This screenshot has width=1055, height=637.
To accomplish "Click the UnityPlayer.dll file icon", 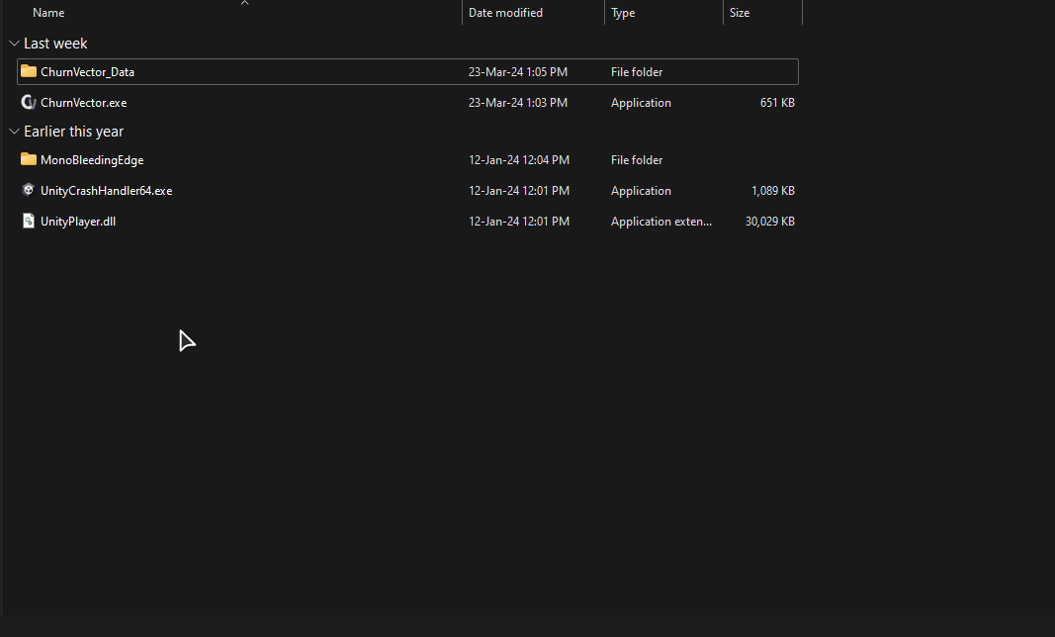I will pyautogui.click(x=29, y=221).
